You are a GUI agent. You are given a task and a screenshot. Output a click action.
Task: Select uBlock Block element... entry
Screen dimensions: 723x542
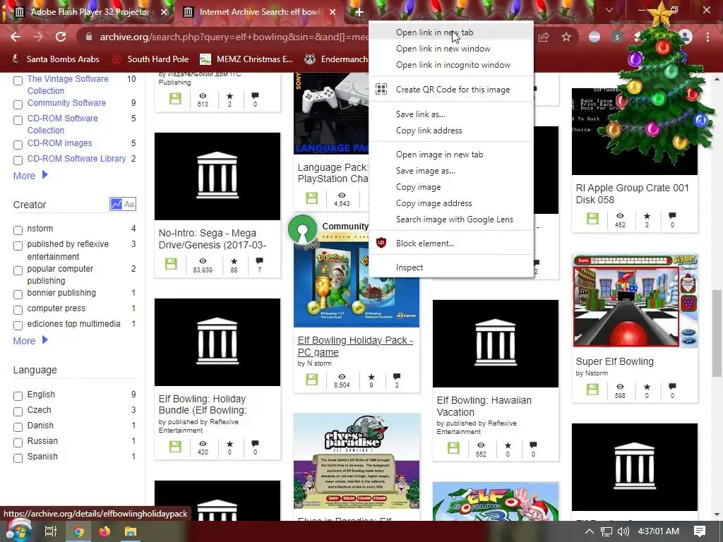click(x=451, y=243)
